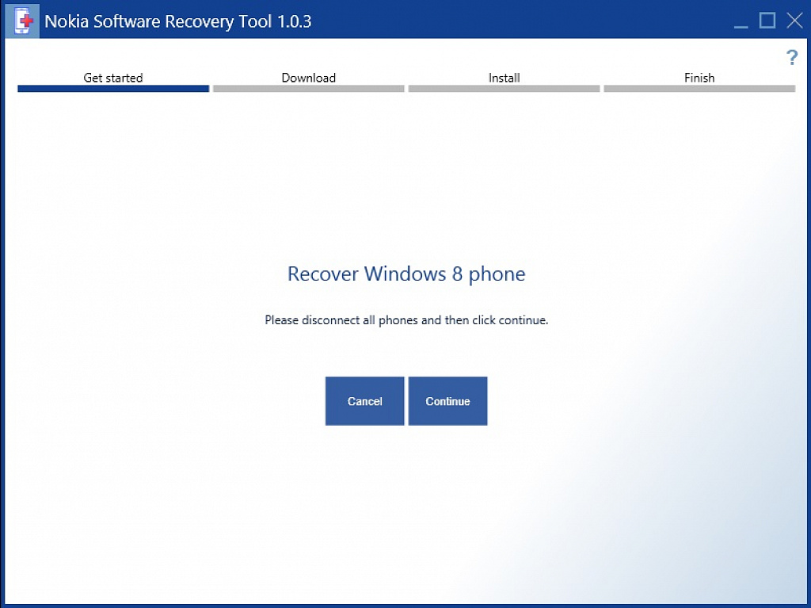Click the Nokia Software Recovery Tool title
This screenshot has width=811, height=608.
[x=178, y=21]
